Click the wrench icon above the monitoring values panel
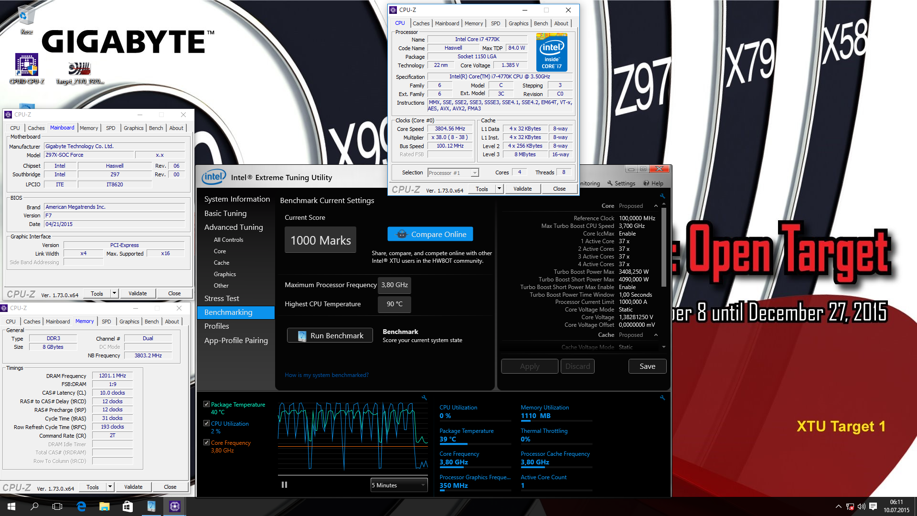 click(x=662, y=398)
